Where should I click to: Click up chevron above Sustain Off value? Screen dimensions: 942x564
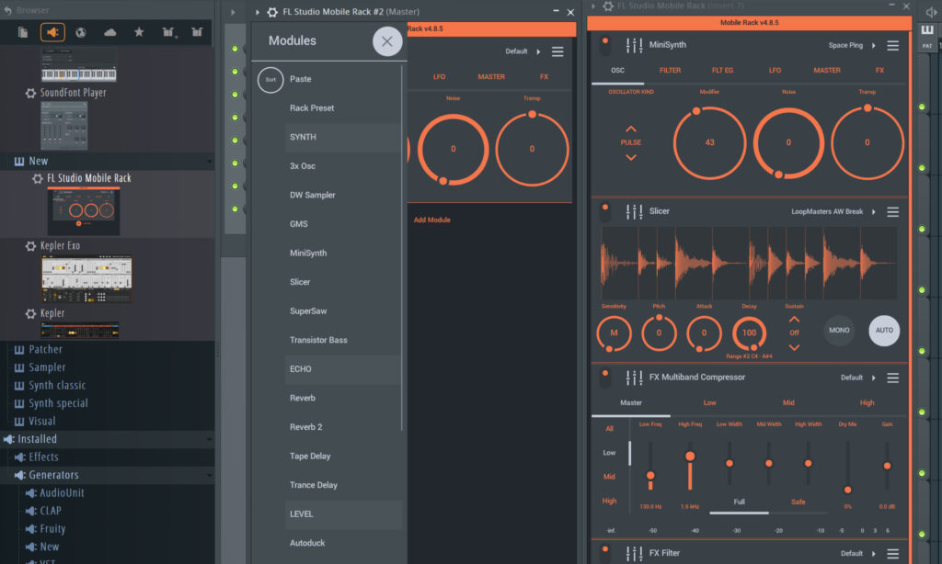[x=794, y=319]
